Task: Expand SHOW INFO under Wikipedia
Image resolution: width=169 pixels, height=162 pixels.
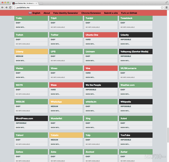Action: coord(125,111)
